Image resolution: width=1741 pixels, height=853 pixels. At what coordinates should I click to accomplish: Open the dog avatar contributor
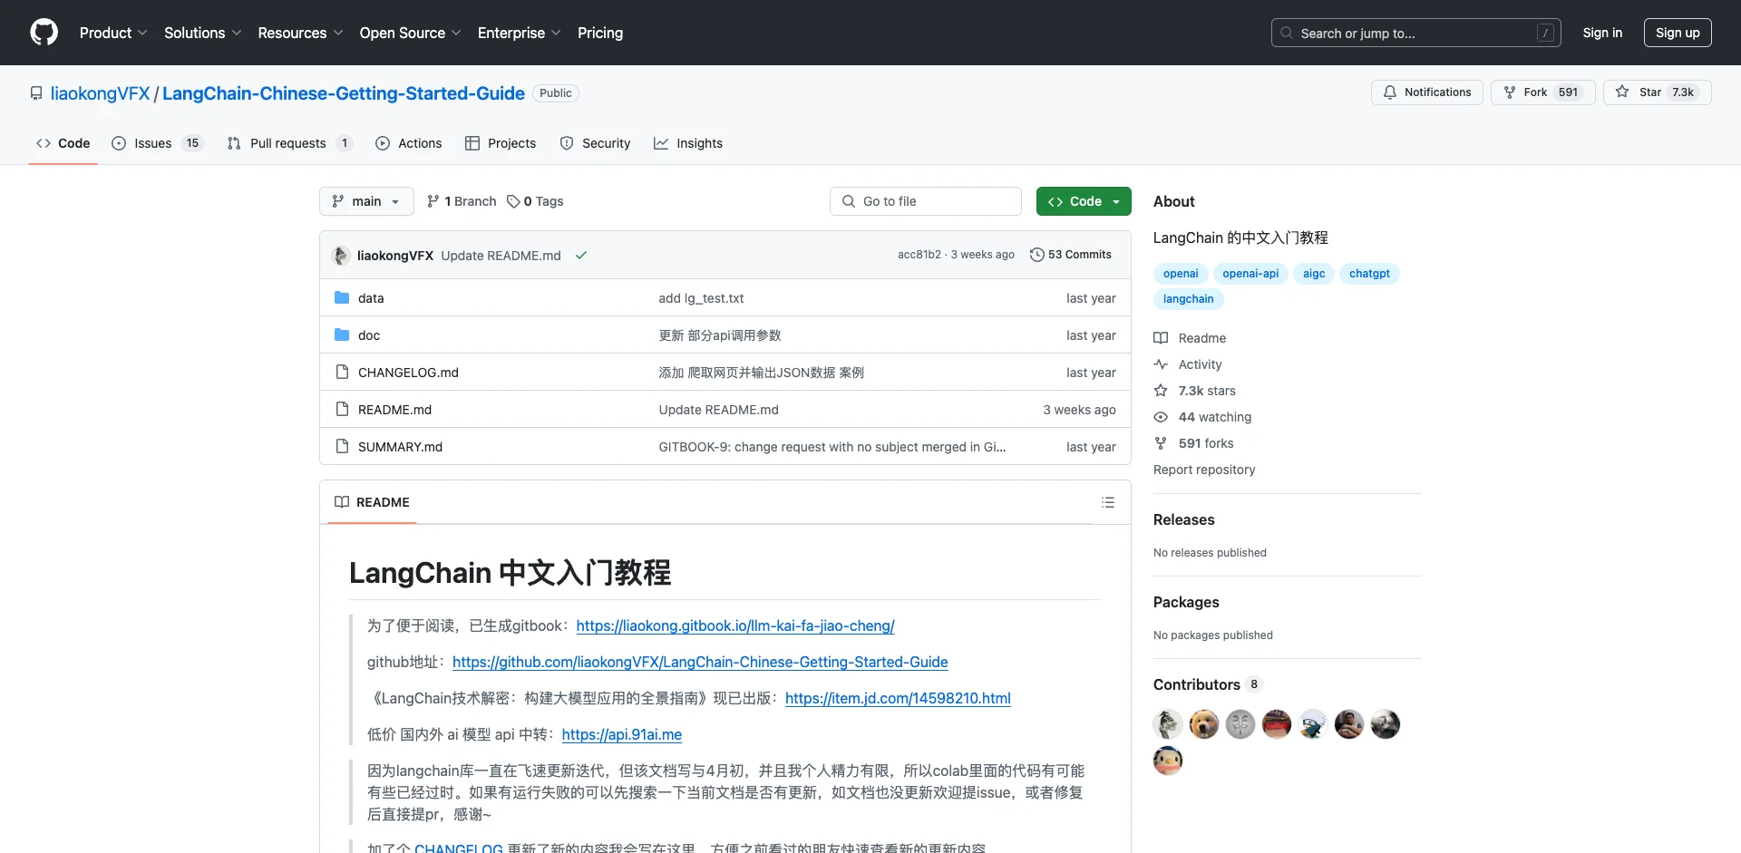1204,724
